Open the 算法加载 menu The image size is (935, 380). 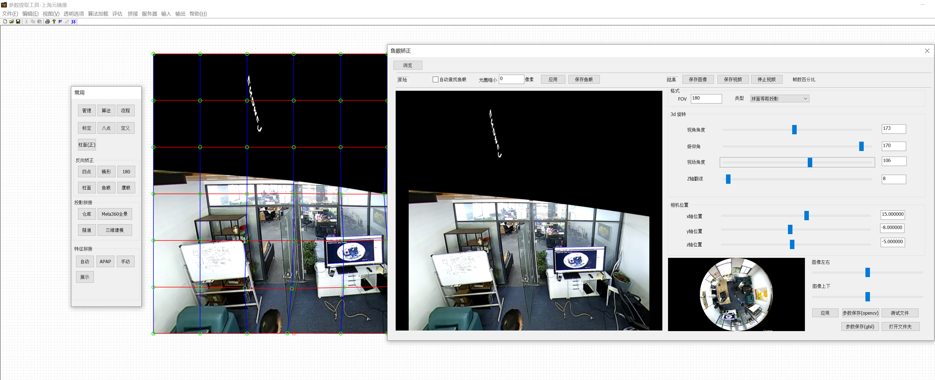(x=98, y=14)
